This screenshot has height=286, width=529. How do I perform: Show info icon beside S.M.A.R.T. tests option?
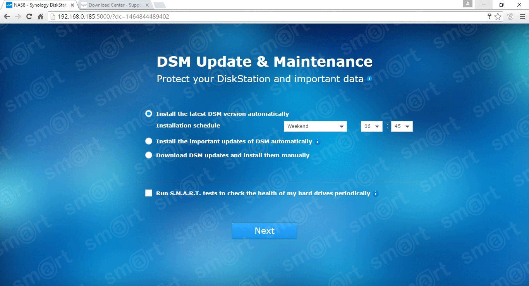[376, 193]
